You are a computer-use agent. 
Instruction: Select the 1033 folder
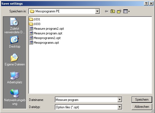click(35, 24)
